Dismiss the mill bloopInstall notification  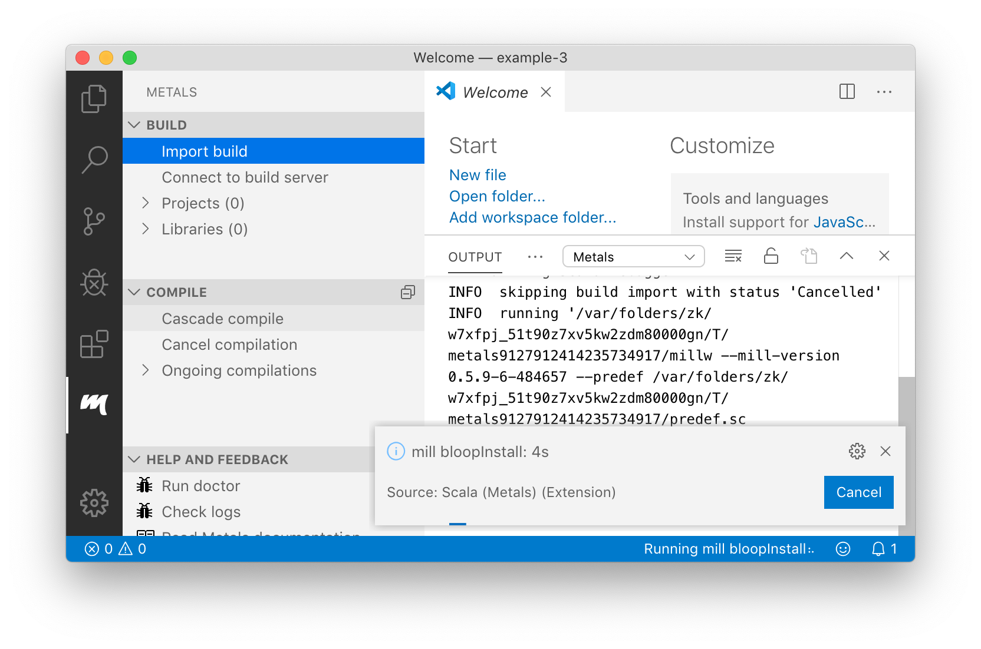pos(885,451)
